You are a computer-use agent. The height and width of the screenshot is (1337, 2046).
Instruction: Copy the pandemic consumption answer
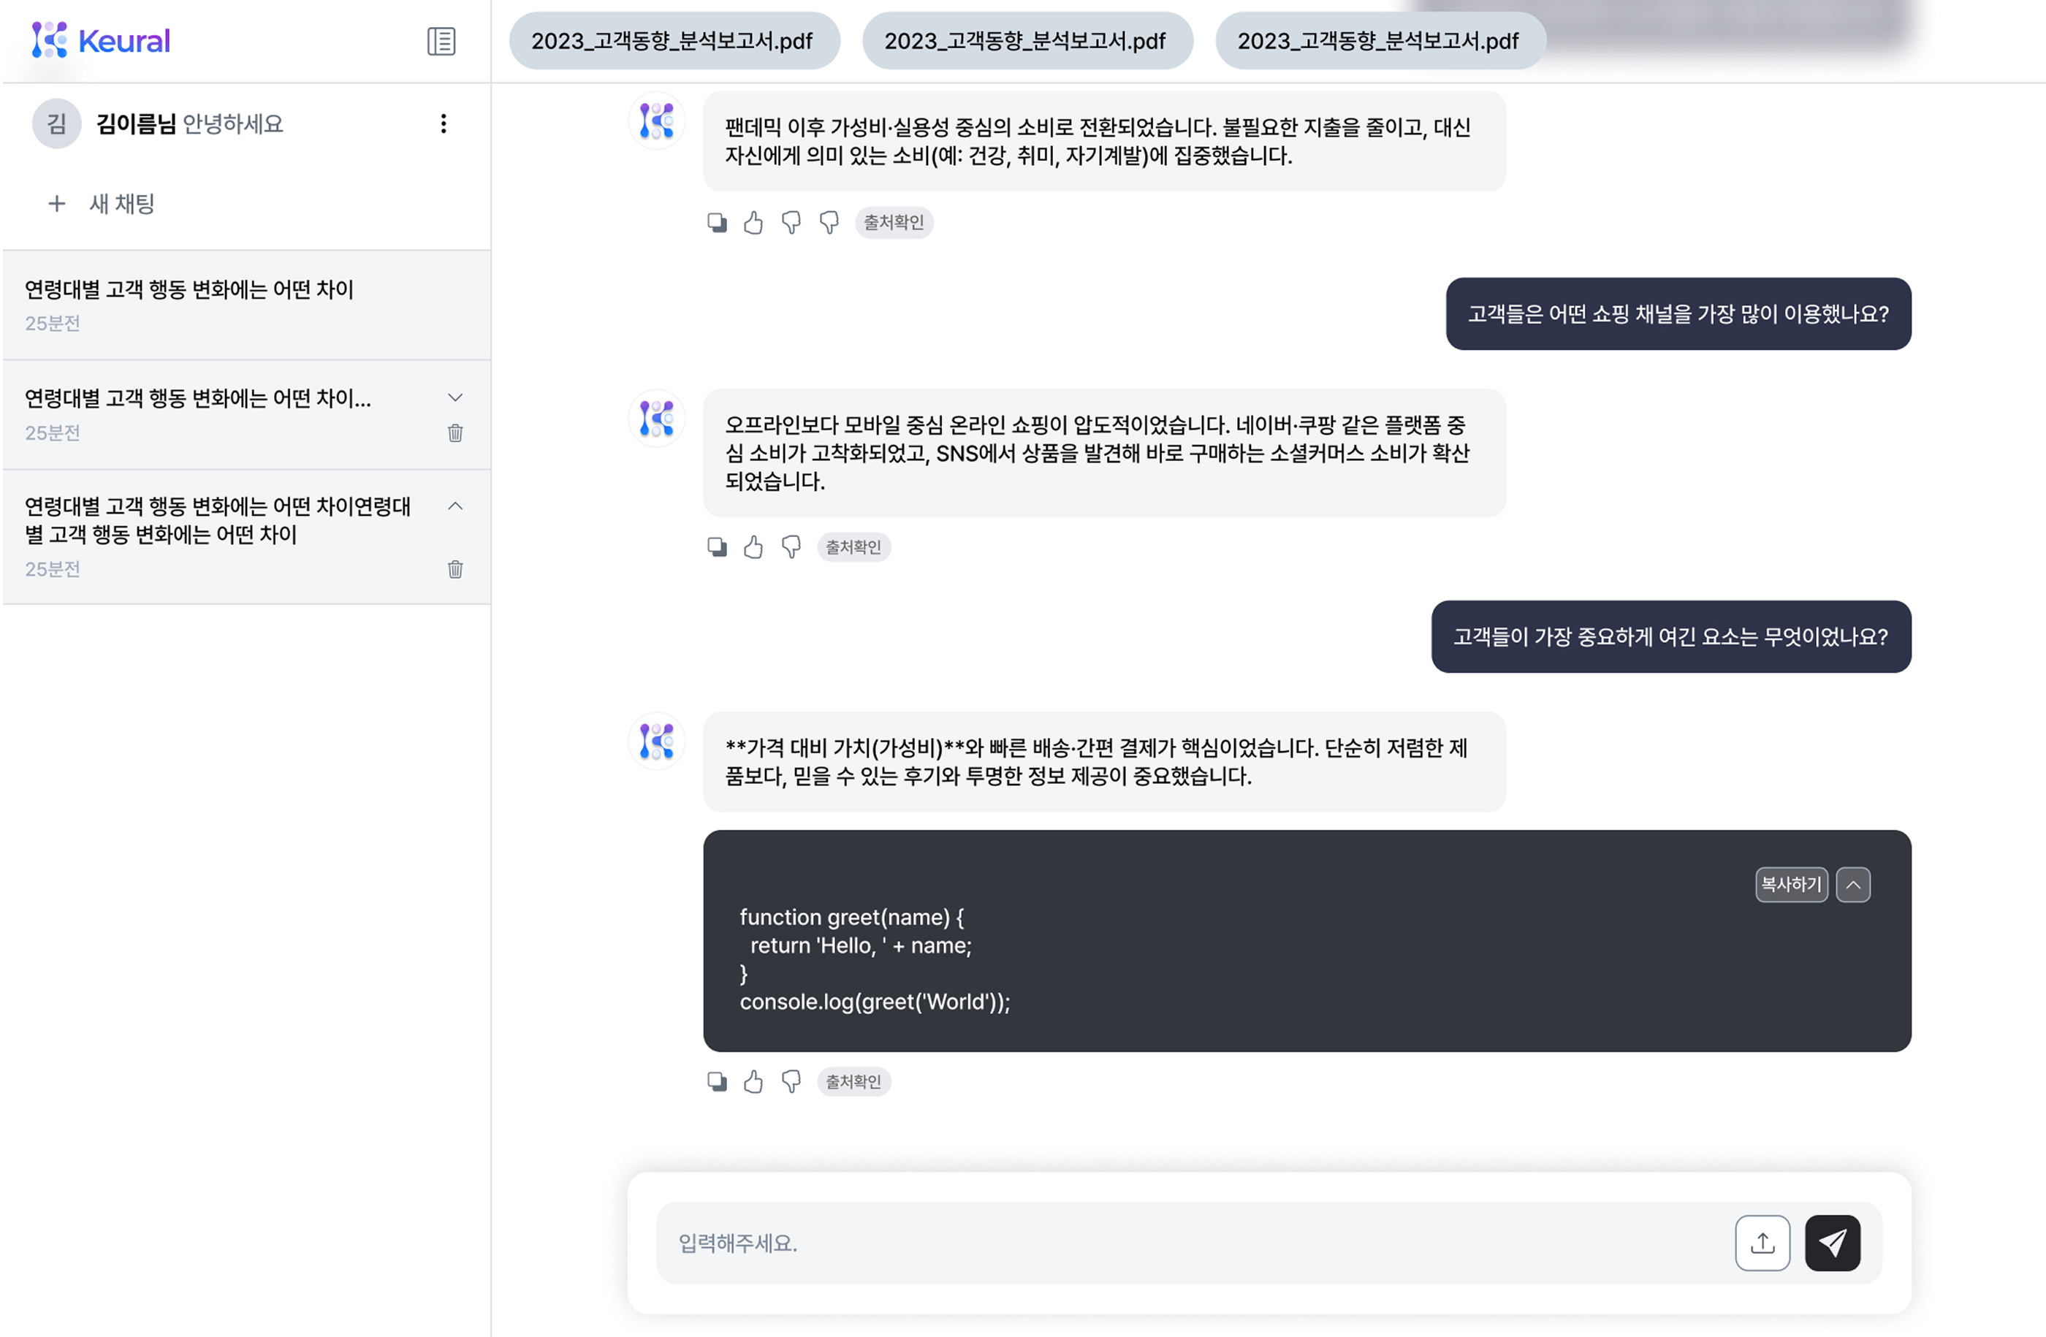(716, 224)
